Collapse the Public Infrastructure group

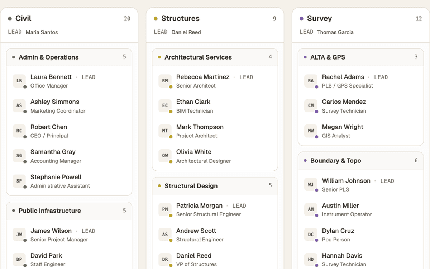coord(69,211)
